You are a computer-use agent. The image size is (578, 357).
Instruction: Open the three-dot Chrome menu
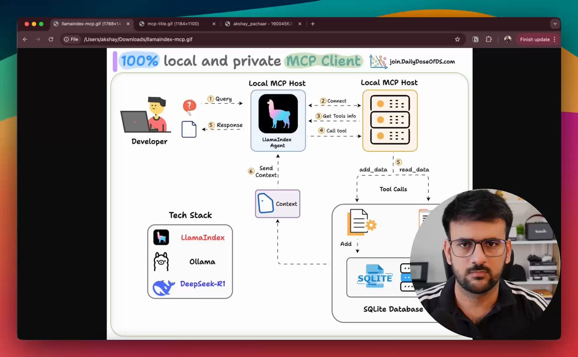pos(554,40)
